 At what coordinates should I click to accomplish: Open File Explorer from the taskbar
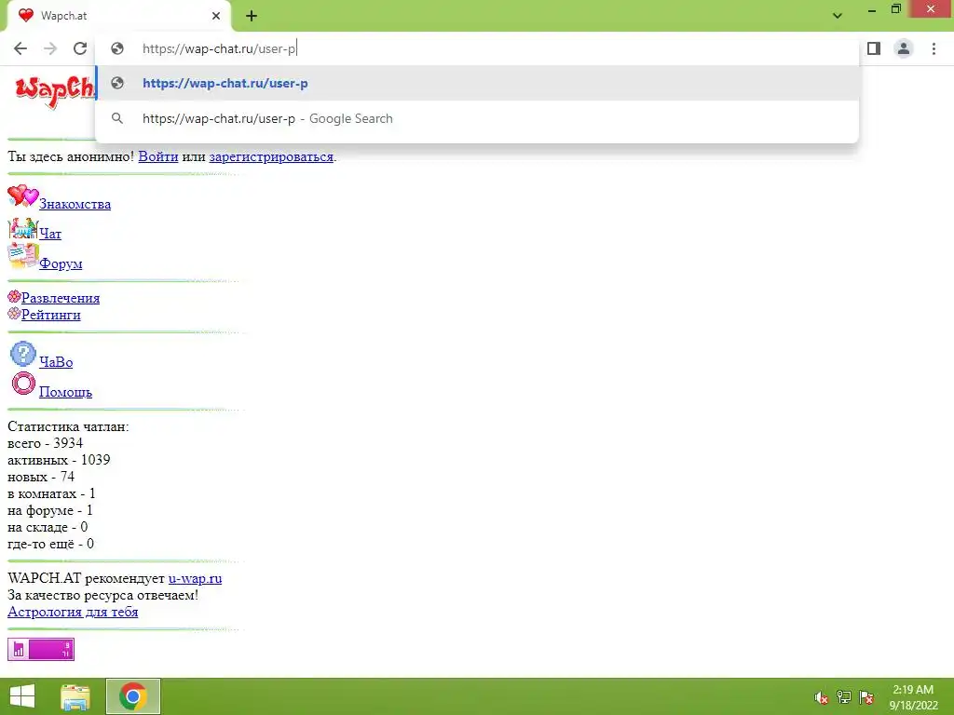pyautogui.click(x=75, y=696)
